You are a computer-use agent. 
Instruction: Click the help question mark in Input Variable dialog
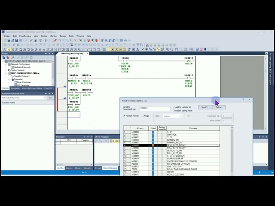click(x=243, y=100)
